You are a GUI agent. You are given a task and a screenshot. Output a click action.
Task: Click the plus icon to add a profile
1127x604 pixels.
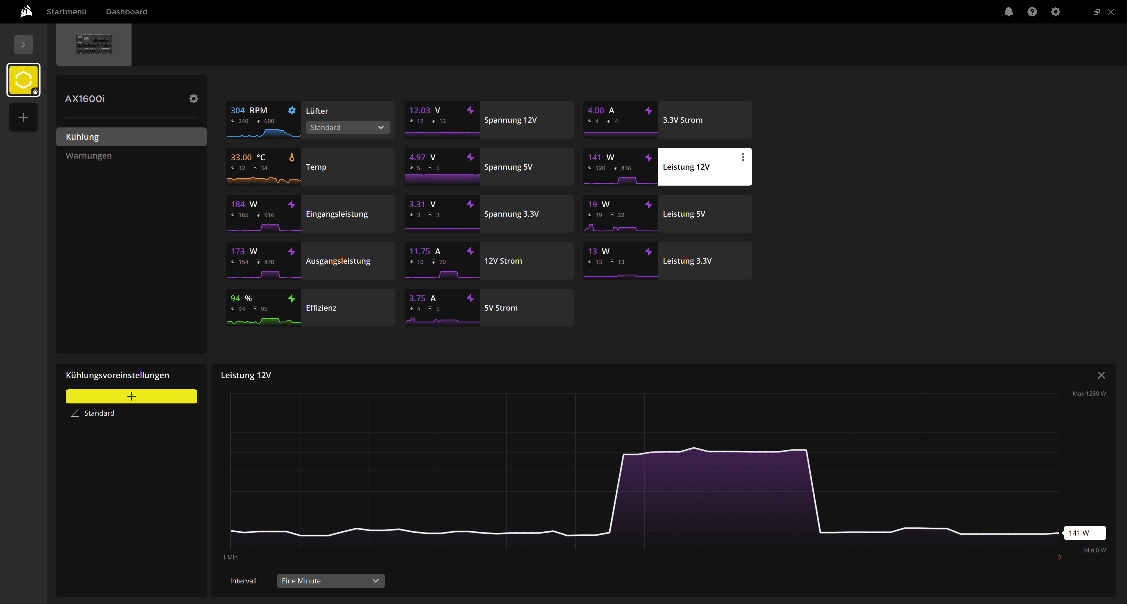click(x=23, y=117)
